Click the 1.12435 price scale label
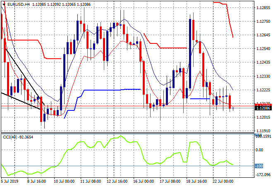The height and width of the screenshot is (186, 273). 263,62
